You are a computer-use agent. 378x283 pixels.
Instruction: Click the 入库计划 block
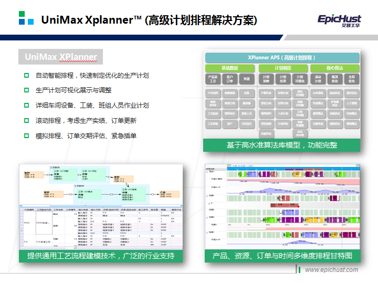(283, 113)
